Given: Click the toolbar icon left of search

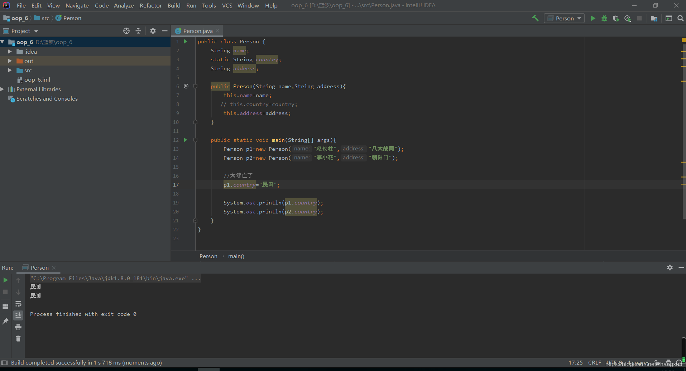Looking at the screenshot, I should tap(669, 18).
